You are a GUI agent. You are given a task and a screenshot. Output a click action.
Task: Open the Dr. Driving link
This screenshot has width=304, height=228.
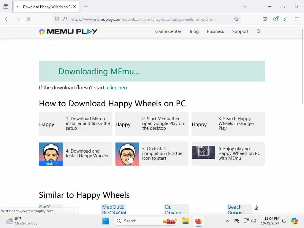[x=173, y=209]
